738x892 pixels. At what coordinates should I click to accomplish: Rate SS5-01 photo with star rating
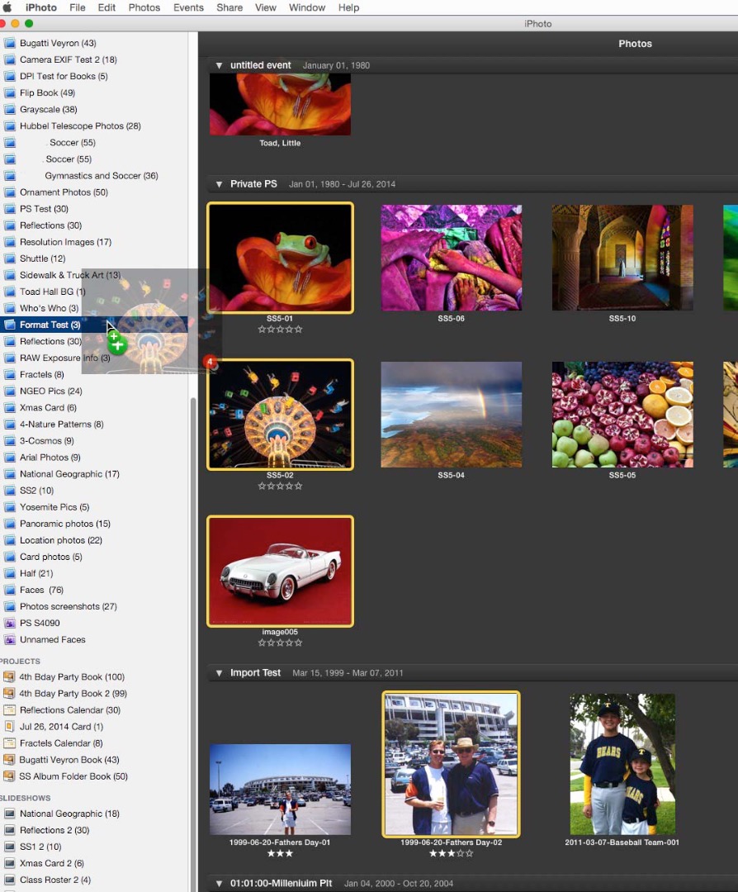pos(280,330)
